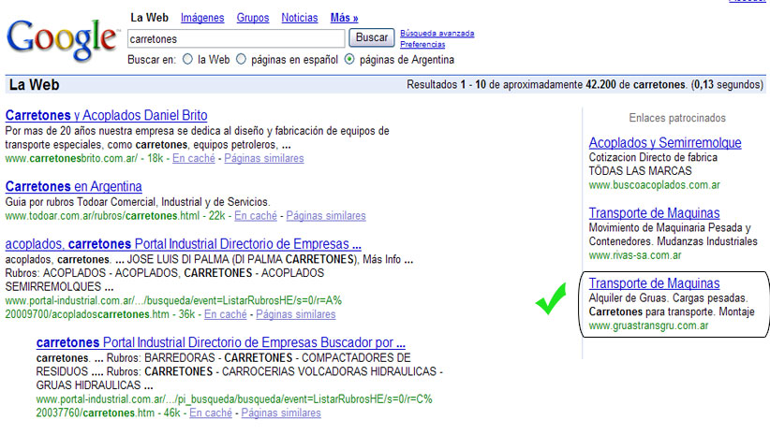Screen dimensions: 770x434
Task: Open 'Transporte de Maquinas' ad from rivas-sa.com.ar
Action: click(x=654, y=213)
